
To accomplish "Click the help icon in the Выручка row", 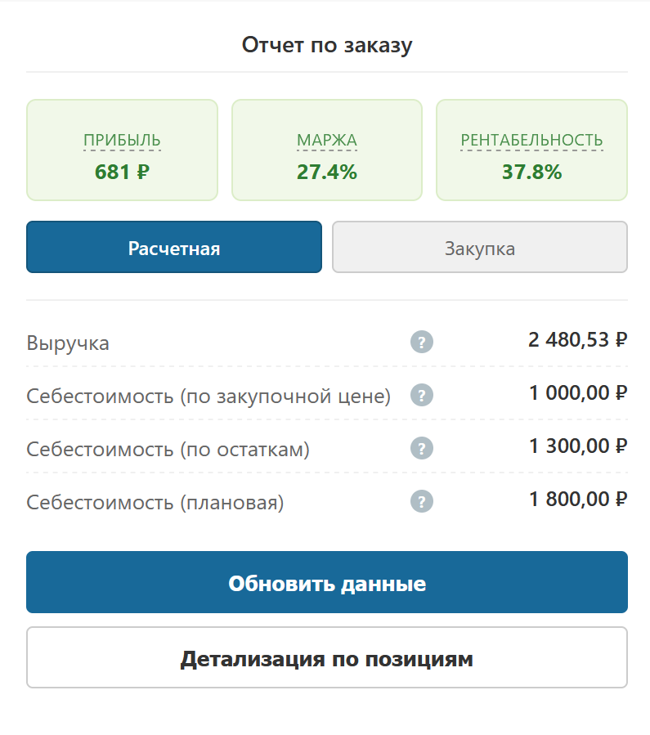I will click(x=421, y=342).
